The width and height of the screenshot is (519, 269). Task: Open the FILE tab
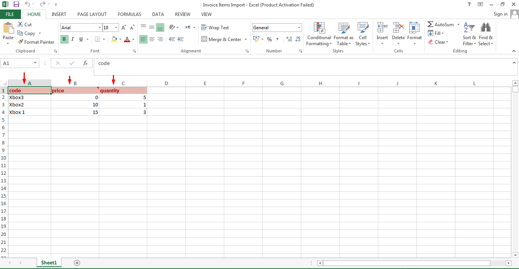point(10,14)
